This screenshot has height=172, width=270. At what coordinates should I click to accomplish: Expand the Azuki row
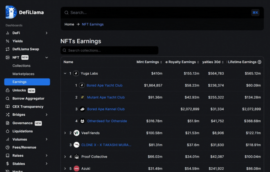[x=65, y=169]
